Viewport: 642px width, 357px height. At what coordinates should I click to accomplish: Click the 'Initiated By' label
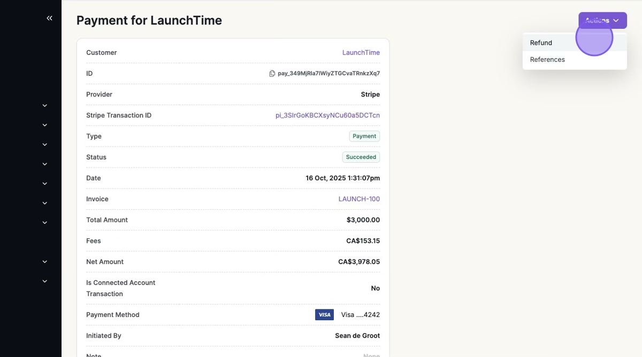pyautogui.click(x=104, y=336)
